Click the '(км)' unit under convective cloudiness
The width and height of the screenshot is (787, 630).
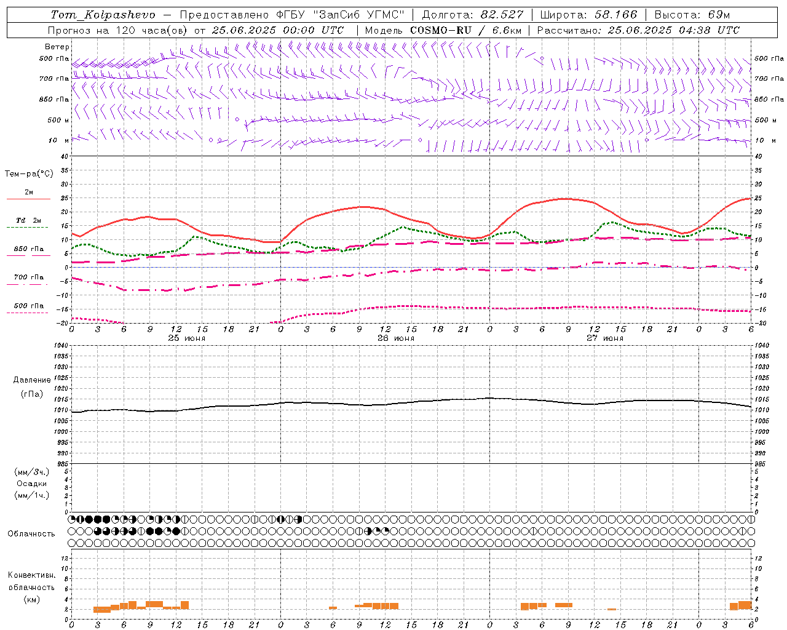[x=32, y=599]
